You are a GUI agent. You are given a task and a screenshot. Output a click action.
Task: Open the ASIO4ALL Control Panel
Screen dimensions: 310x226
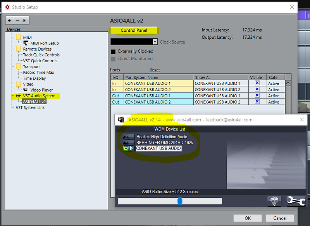pos(134,31)
